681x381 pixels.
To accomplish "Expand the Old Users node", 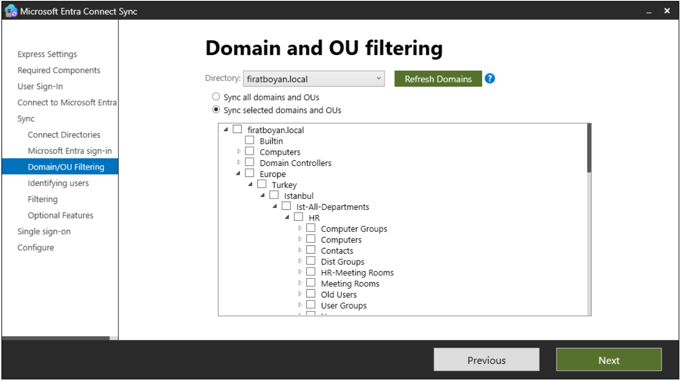I will (300, 294).
